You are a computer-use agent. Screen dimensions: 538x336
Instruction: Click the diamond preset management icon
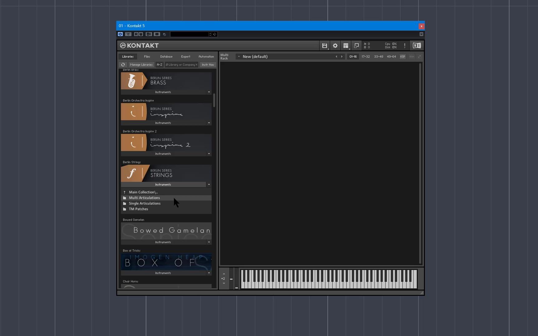coord(215,34)
